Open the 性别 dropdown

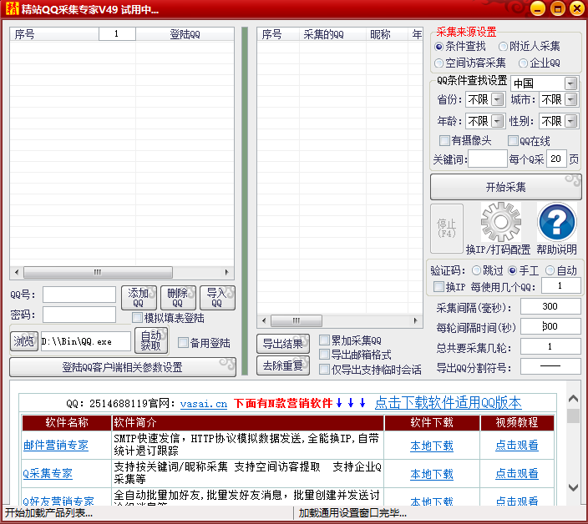pos(570,122)
